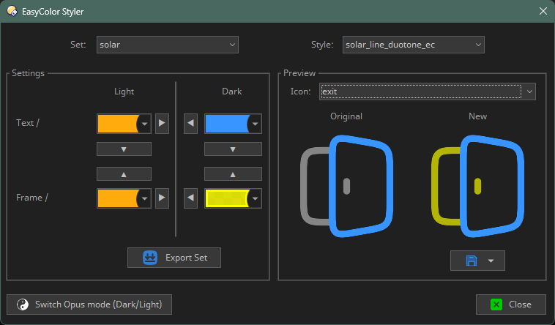This screenshot has height=325, width=555.
Task: Copy Dark Frame color up to Text
Action: point(233,174)
